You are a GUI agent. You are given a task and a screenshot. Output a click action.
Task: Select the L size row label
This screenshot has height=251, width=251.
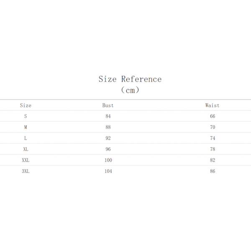pos(26,138)
